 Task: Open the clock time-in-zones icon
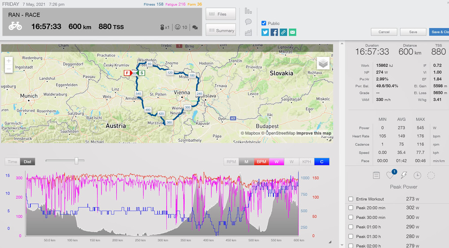tap(418, 176)
